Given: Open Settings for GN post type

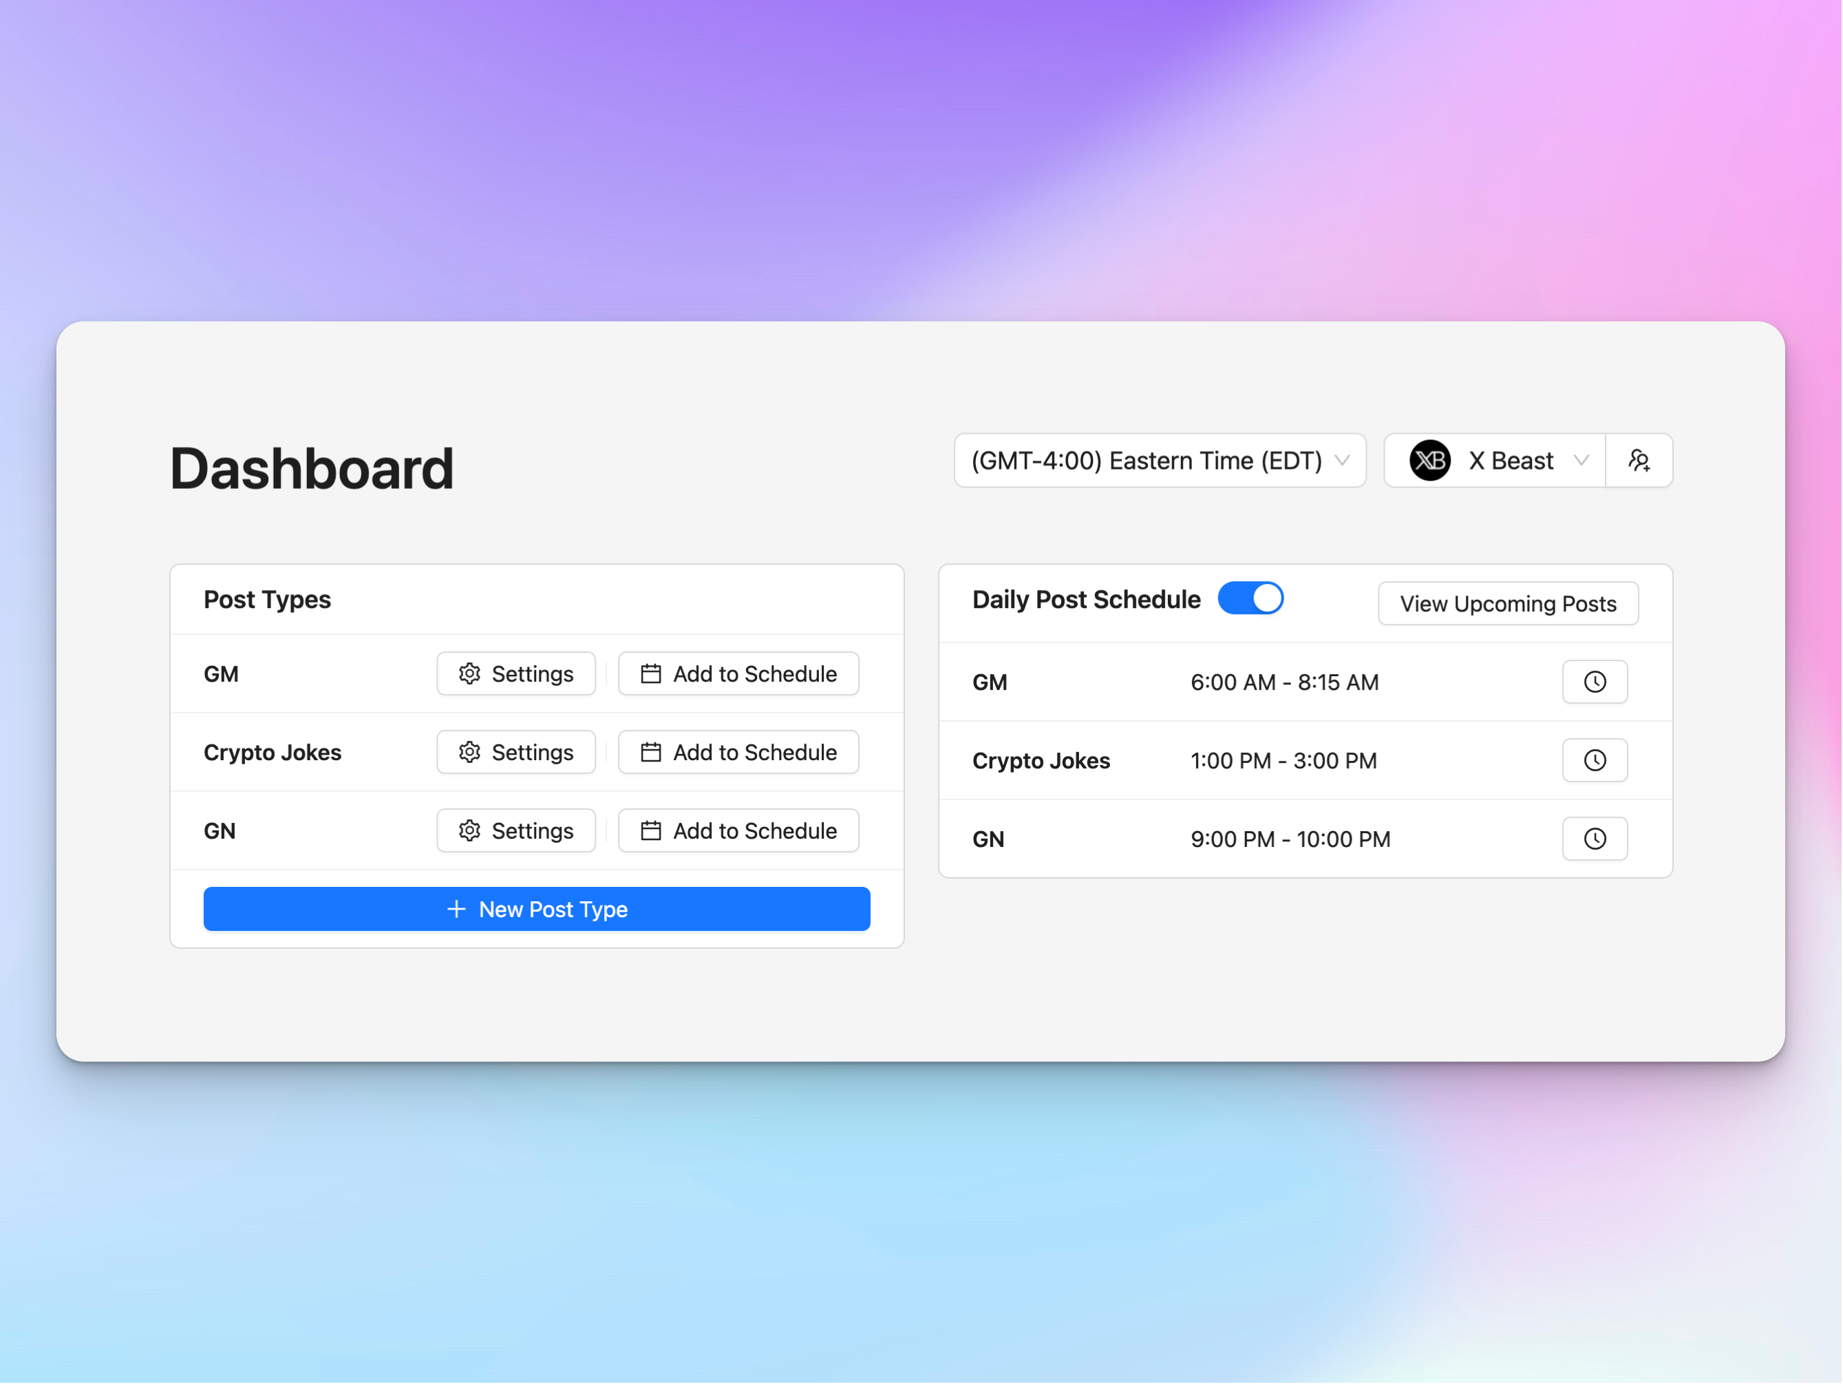Looking at the screenshot, I should pos(515,830).
